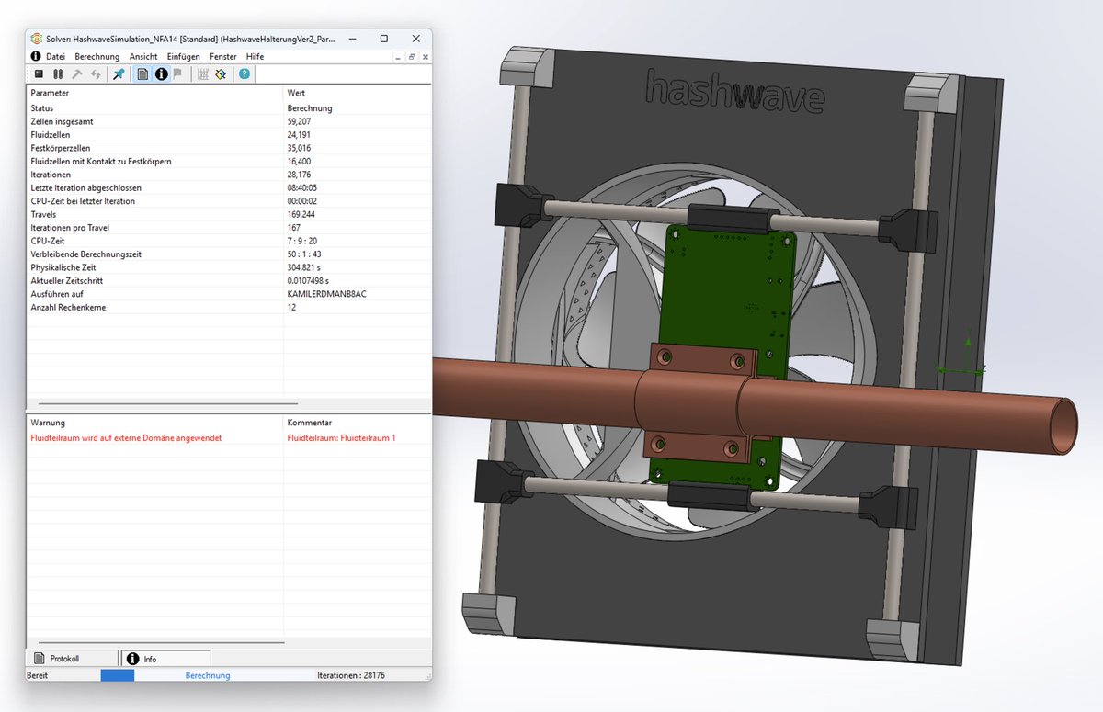Click the grey flag toolbar icon
Screen dimensions: 1103x712
(x=177, y=74)
